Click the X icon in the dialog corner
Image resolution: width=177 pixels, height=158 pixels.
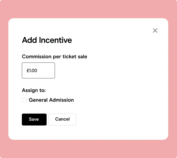click(155, 30)
